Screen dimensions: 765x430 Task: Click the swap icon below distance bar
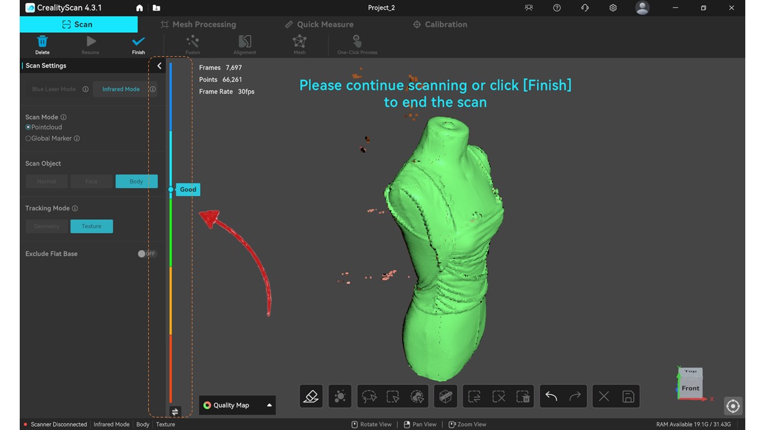tap(175, 411)
